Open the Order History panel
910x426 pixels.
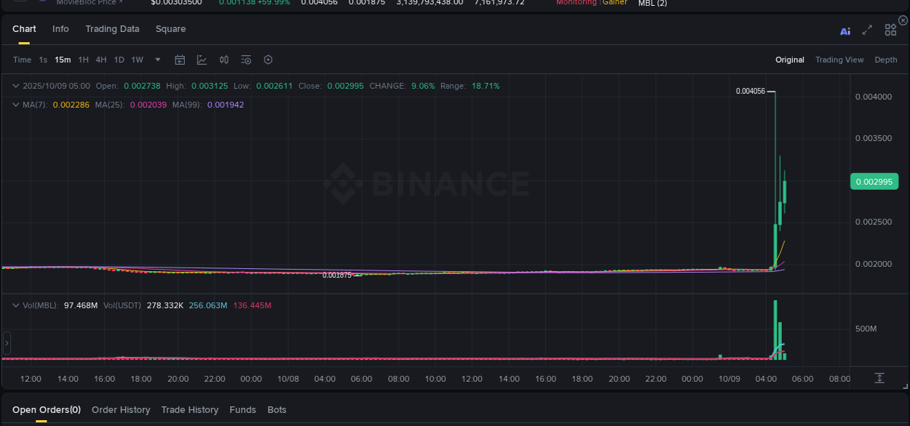pos(121,409)
